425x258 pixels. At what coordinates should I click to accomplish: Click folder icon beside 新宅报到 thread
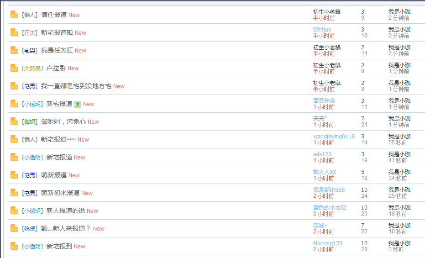(x=14, y=246)
